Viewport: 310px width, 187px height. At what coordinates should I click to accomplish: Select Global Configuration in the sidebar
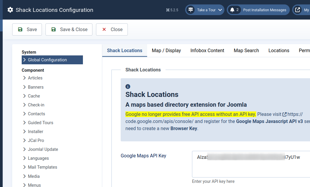[52, 60]
